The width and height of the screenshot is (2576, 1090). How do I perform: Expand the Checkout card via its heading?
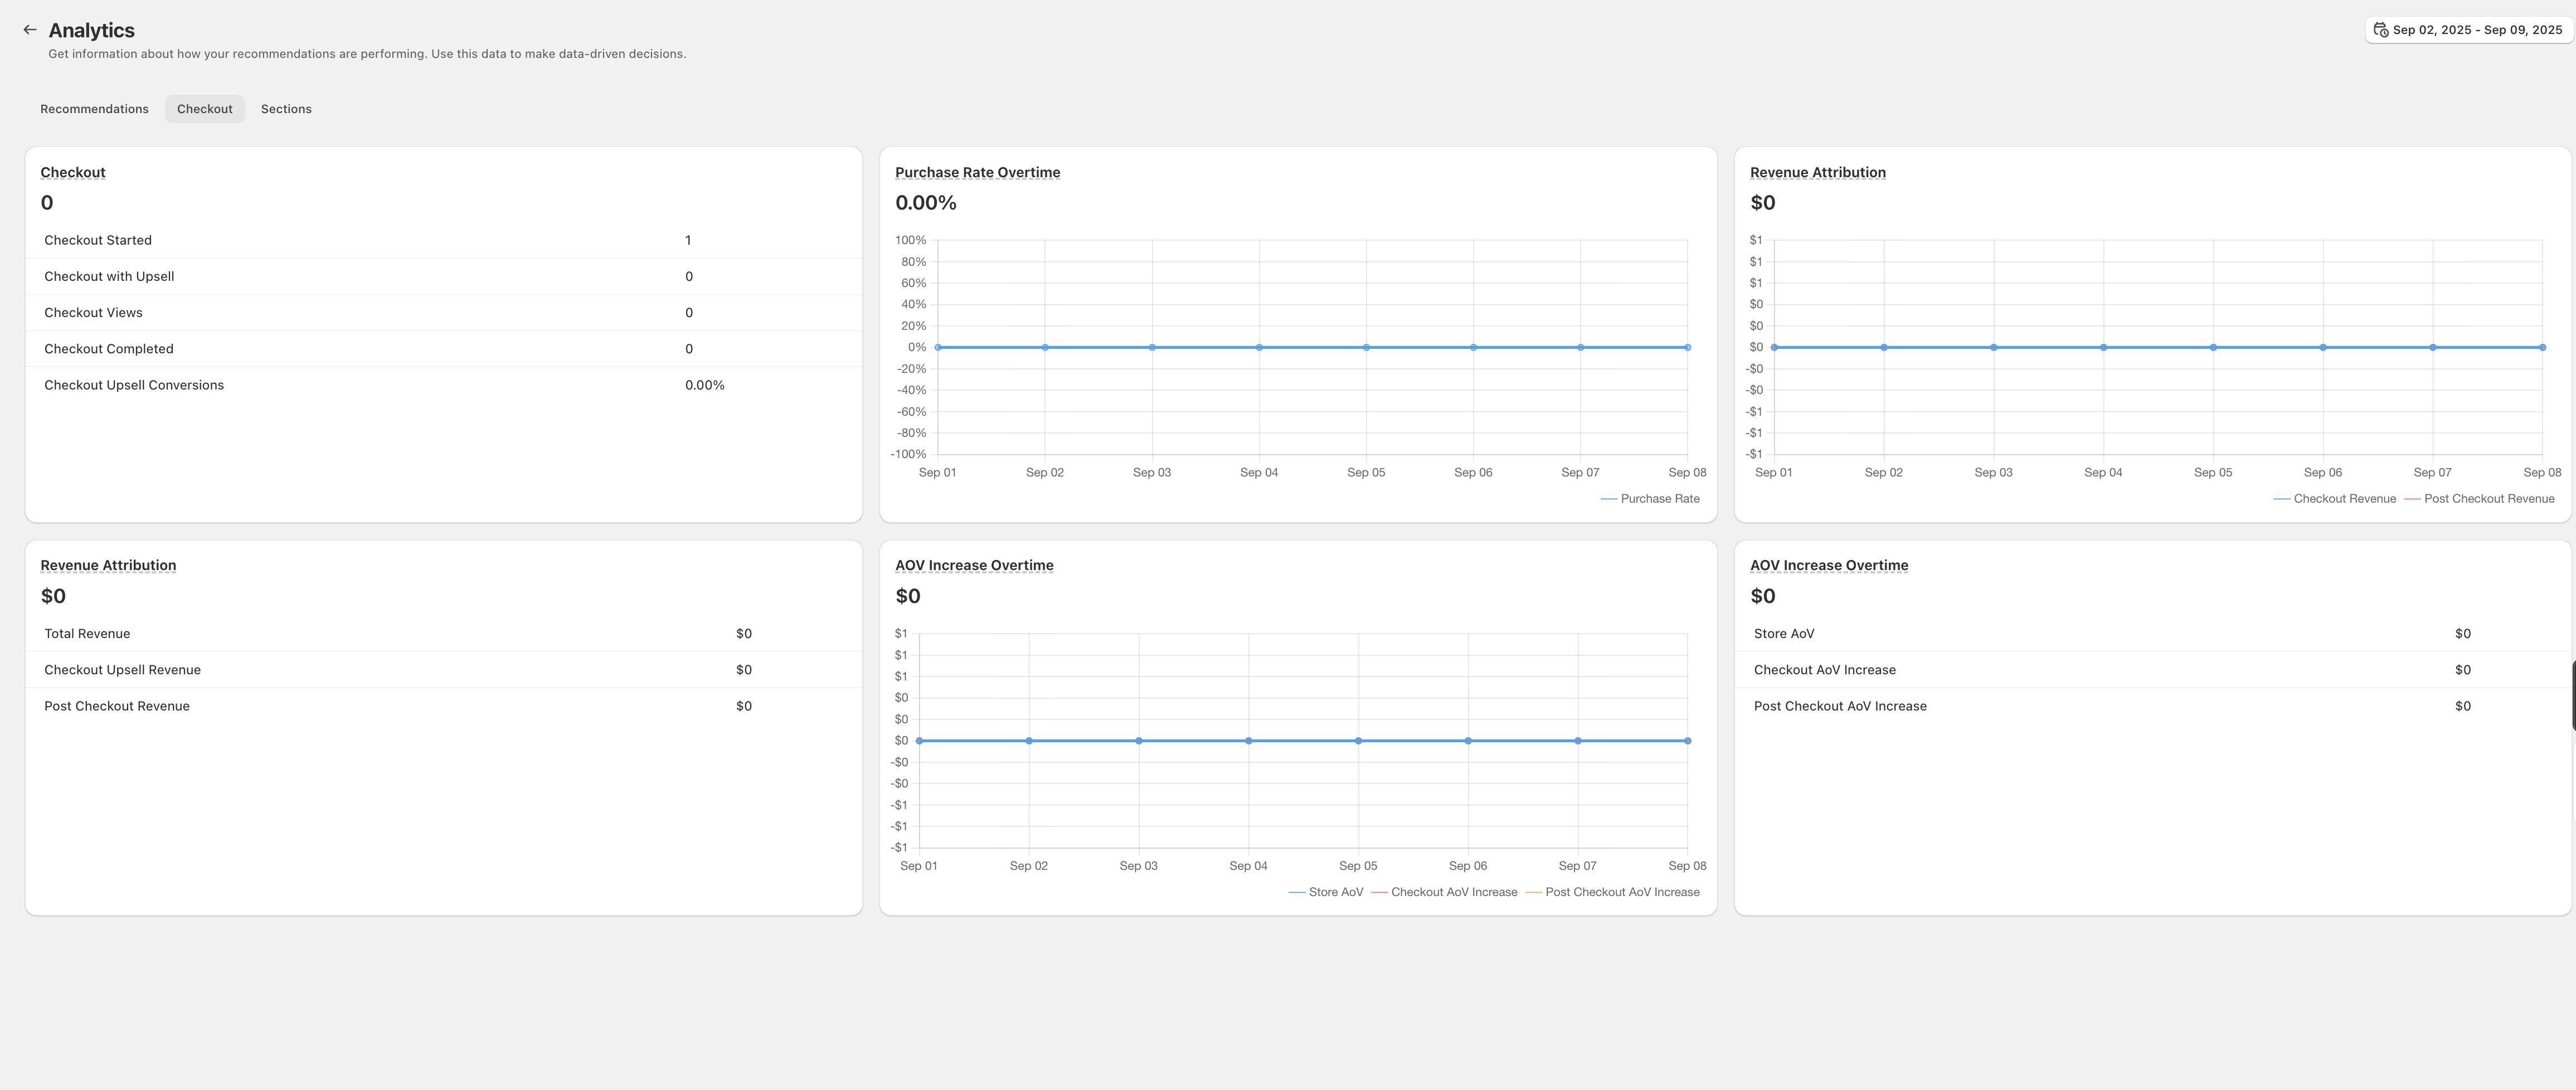pos(72,171)
